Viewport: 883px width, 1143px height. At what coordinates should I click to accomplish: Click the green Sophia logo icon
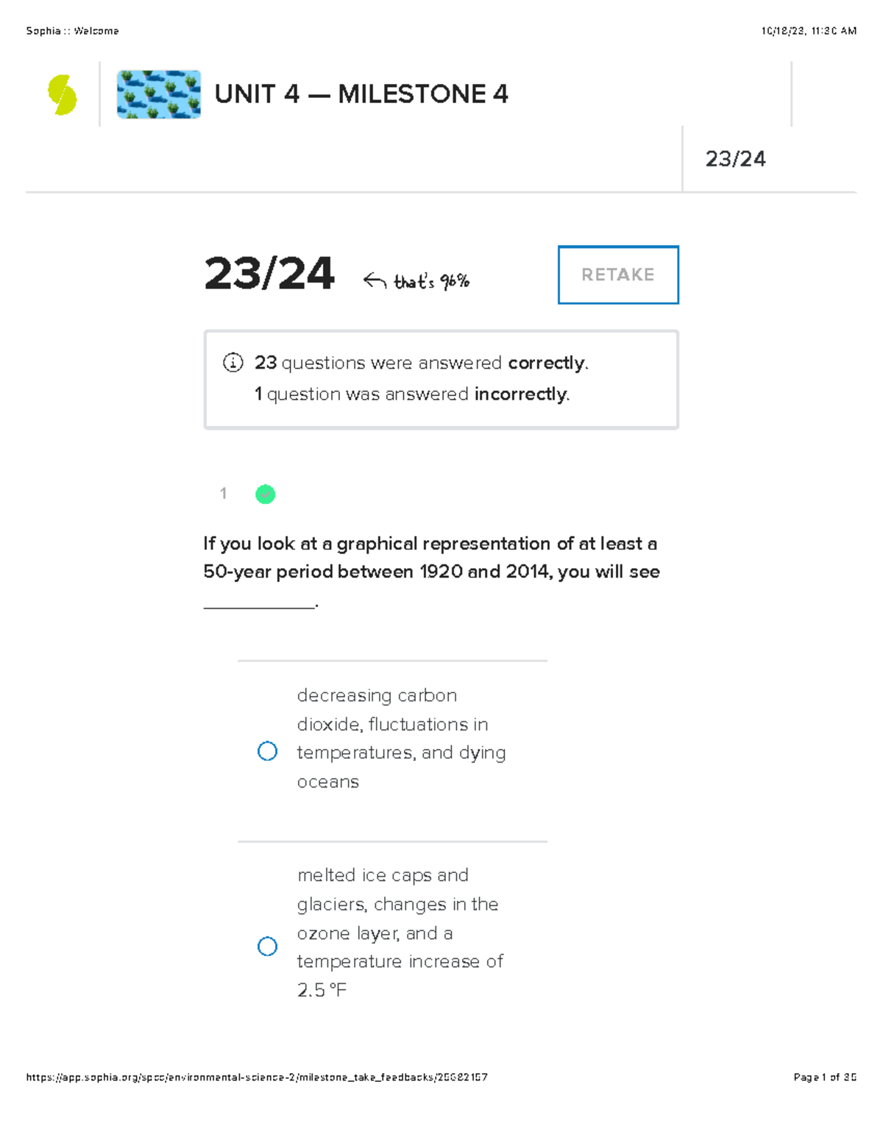click(63, 95)
